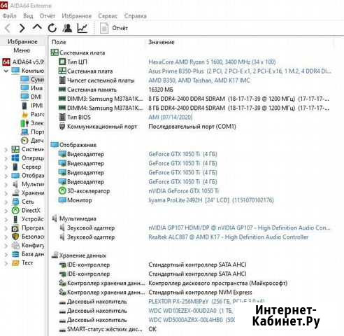344x336 pixels.
Task: Open the Asus Prime B350-Plus link
Action: click(x=240, y=71)
